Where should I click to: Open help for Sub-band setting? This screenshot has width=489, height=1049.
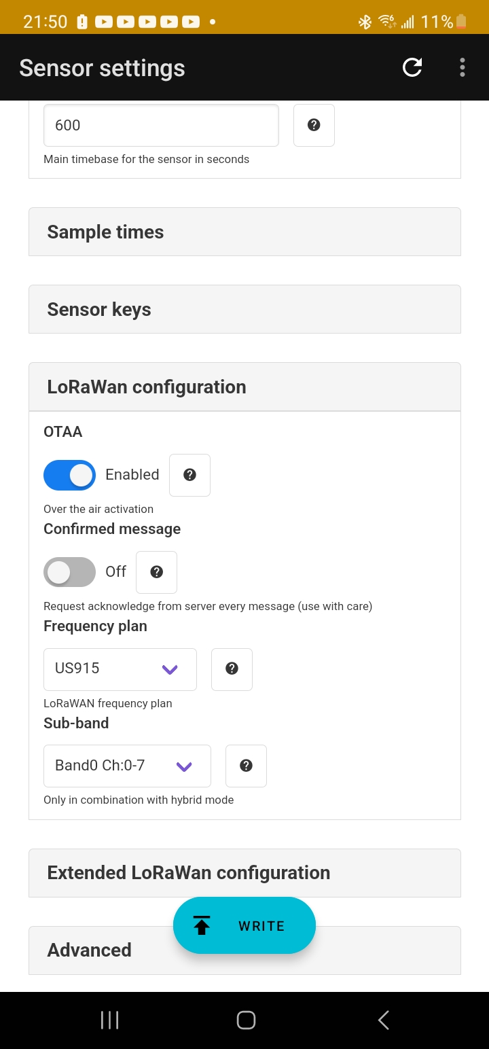pos(246,766)
